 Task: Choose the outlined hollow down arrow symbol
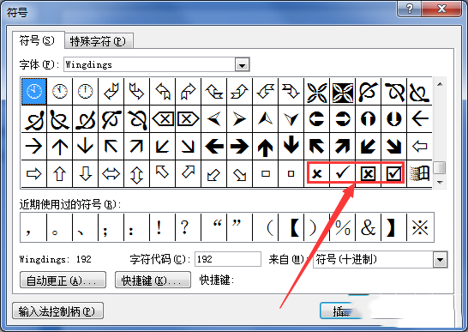tap(86, 174)
